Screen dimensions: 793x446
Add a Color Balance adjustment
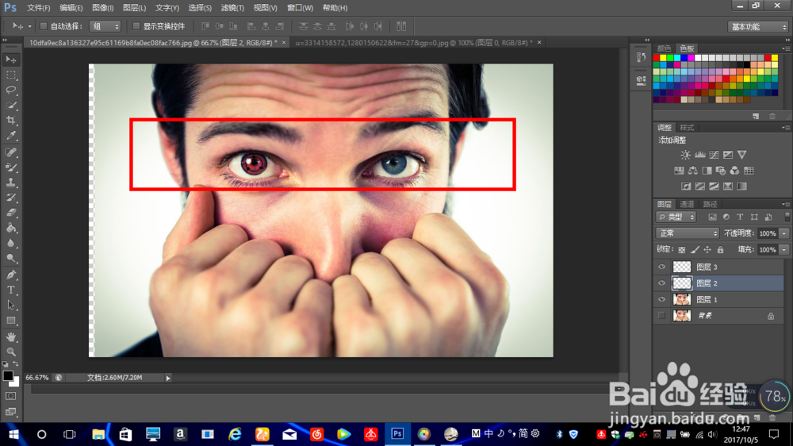click(x=693, y=171)
